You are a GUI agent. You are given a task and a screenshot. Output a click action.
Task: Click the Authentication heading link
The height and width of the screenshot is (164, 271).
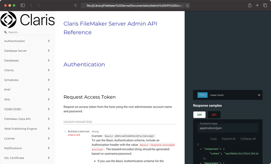84,64
